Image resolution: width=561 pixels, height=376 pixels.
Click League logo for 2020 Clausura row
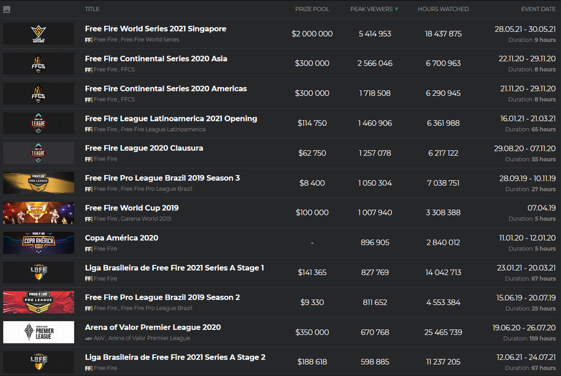coord(39,153)
